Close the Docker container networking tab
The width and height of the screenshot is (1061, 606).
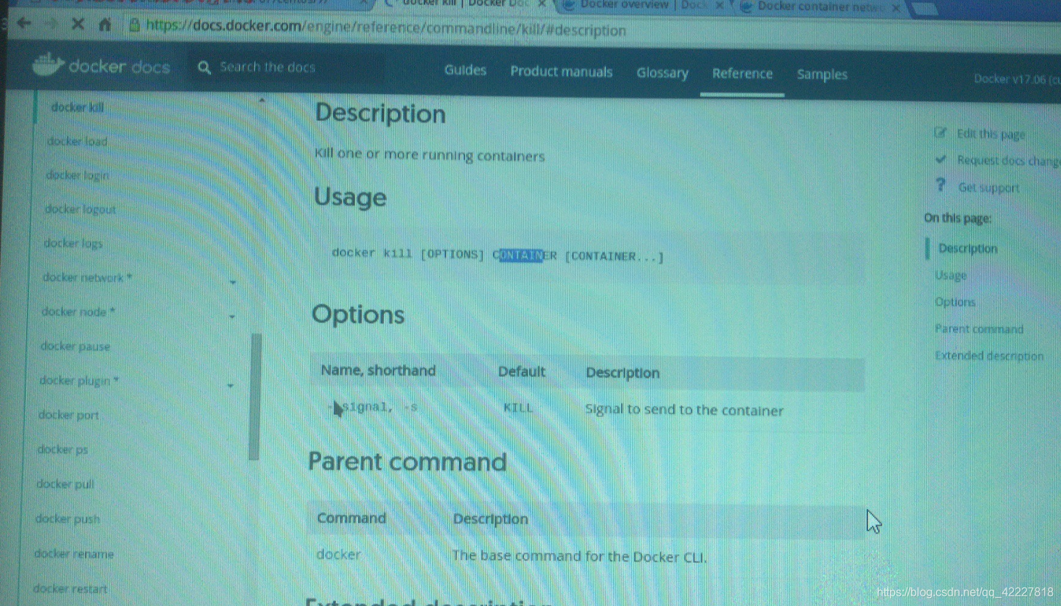click(896, 8)
